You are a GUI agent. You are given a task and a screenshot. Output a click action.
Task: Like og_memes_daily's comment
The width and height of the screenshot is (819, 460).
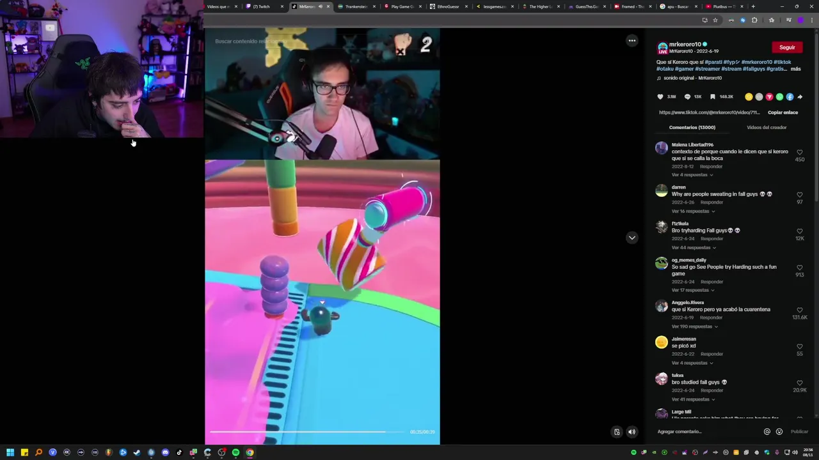(799, 268)
